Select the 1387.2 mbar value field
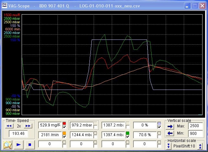208x152 pixels. (x=113, y=125)
